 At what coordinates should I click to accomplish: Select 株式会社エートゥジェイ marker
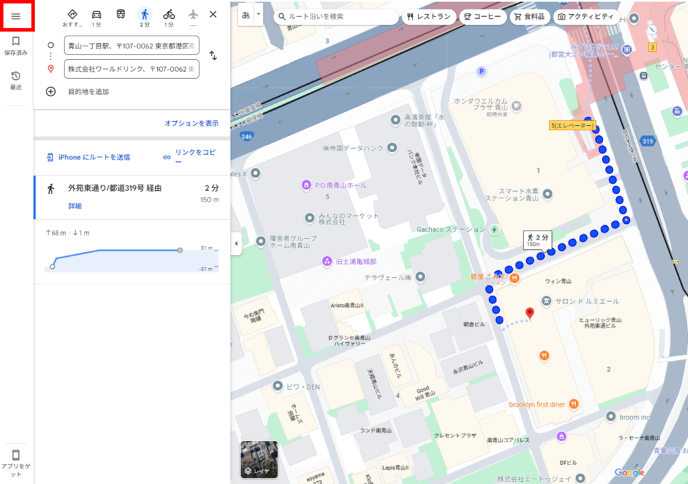click(580, 478)
